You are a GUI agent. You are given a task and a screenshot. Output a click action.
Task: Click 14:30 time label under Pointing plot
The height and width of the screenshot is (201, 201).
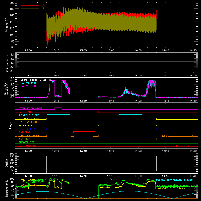(x=193, y=51)
